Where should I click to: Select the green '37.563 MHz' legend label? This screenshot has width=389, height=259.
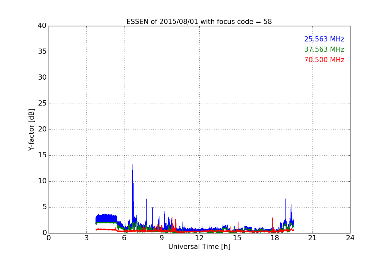(x=324, y=50)
